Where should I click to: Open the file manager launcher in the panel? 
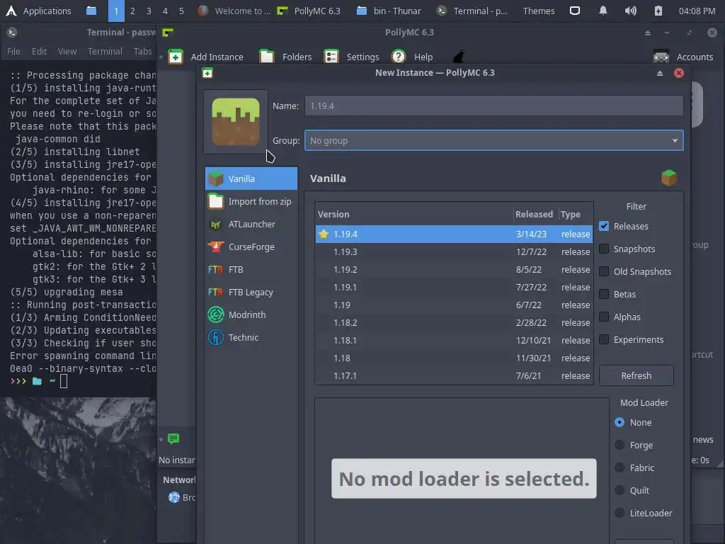(x=91, y=11)
